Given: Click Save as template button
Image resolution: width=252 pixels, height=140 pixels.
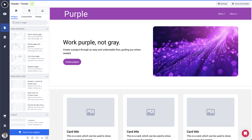Looking at the screenshot, I should [x=240, y=4].
